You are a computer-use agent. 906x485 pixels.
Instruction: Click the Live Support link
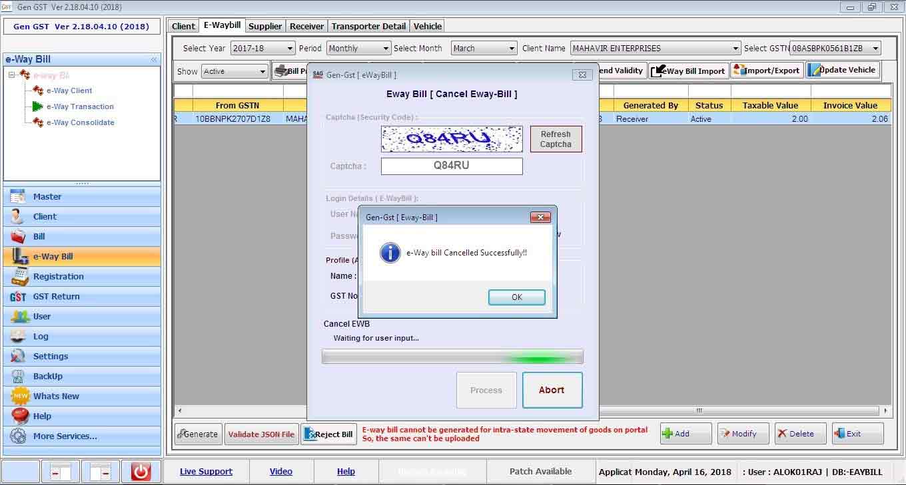[x=206, y=472]
